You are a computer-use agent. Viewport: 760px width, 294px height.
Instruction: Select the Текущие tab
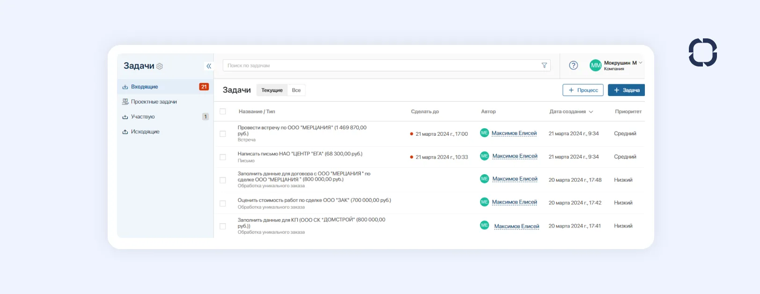pos(272,90)
